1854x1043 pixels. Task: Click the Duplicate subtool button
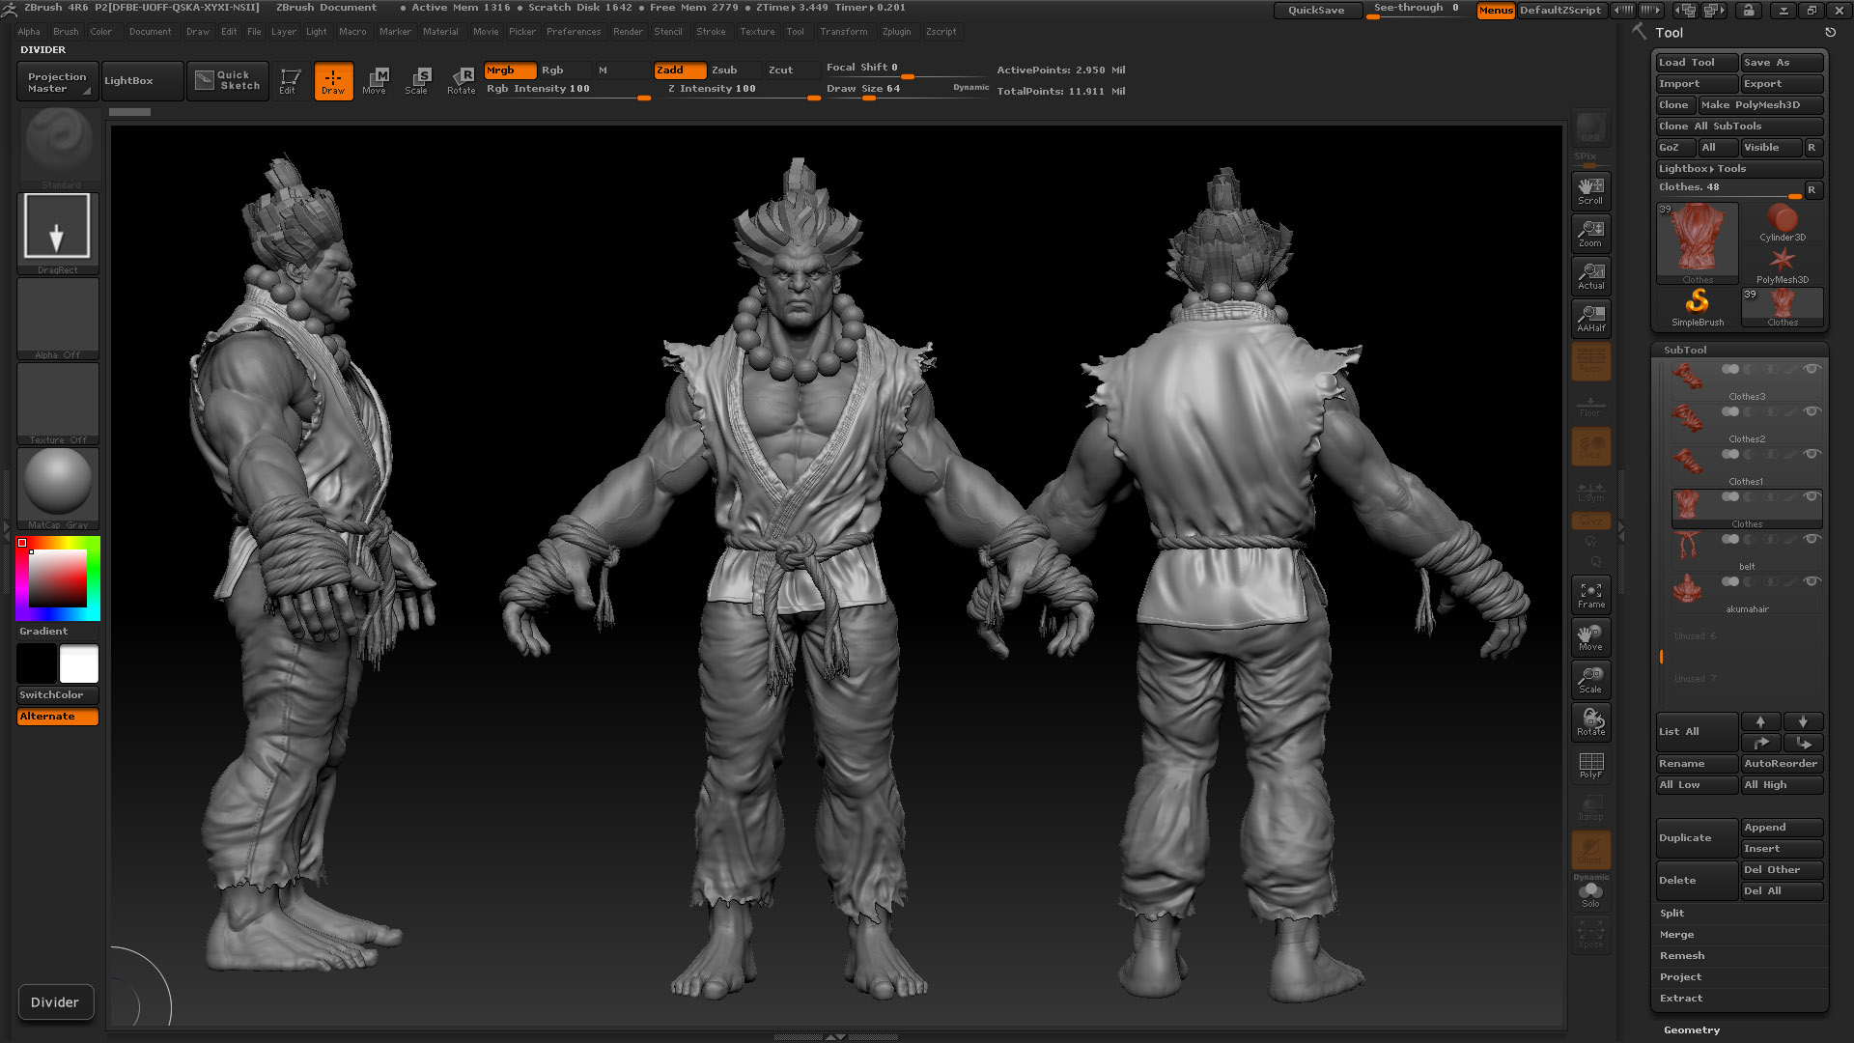[x=1697, y=838]
